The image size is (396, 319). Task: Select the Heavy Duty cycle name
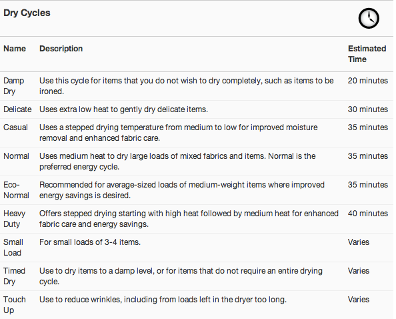(x=14, y=219)
